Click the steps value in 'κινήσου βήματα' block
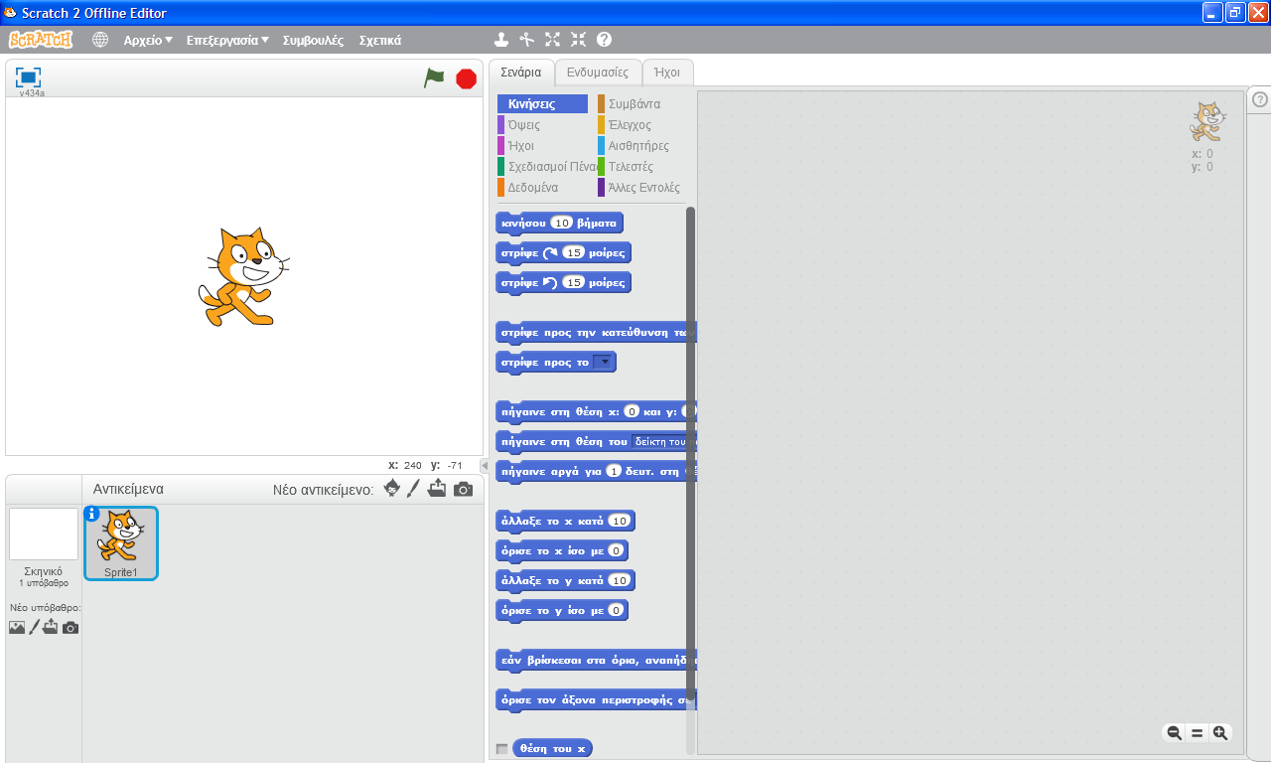Image resolution: width=1271 pixels, height=763 pixels. pyautogui.click(x=562, y=223)
